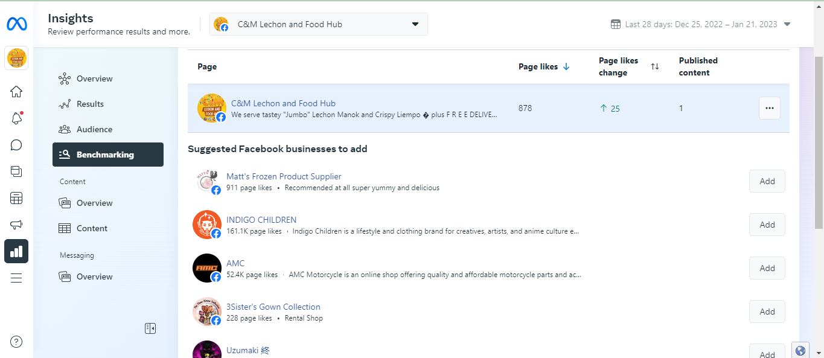The height and width of the screenshot is (358, 824).
Task: Open the Ads megaphone icon
Action: point(16,225)
